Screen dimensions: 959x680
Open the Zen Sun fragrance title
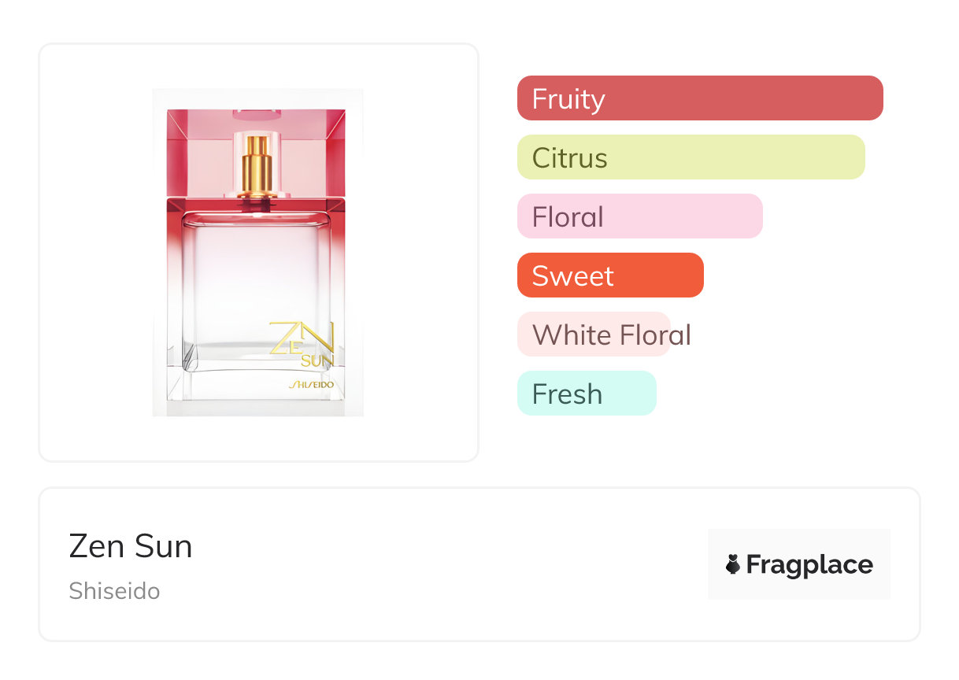tap(131, 546)
